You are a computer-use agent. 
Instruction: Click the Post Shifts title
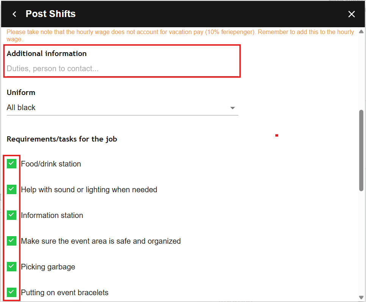coord(51,14)
